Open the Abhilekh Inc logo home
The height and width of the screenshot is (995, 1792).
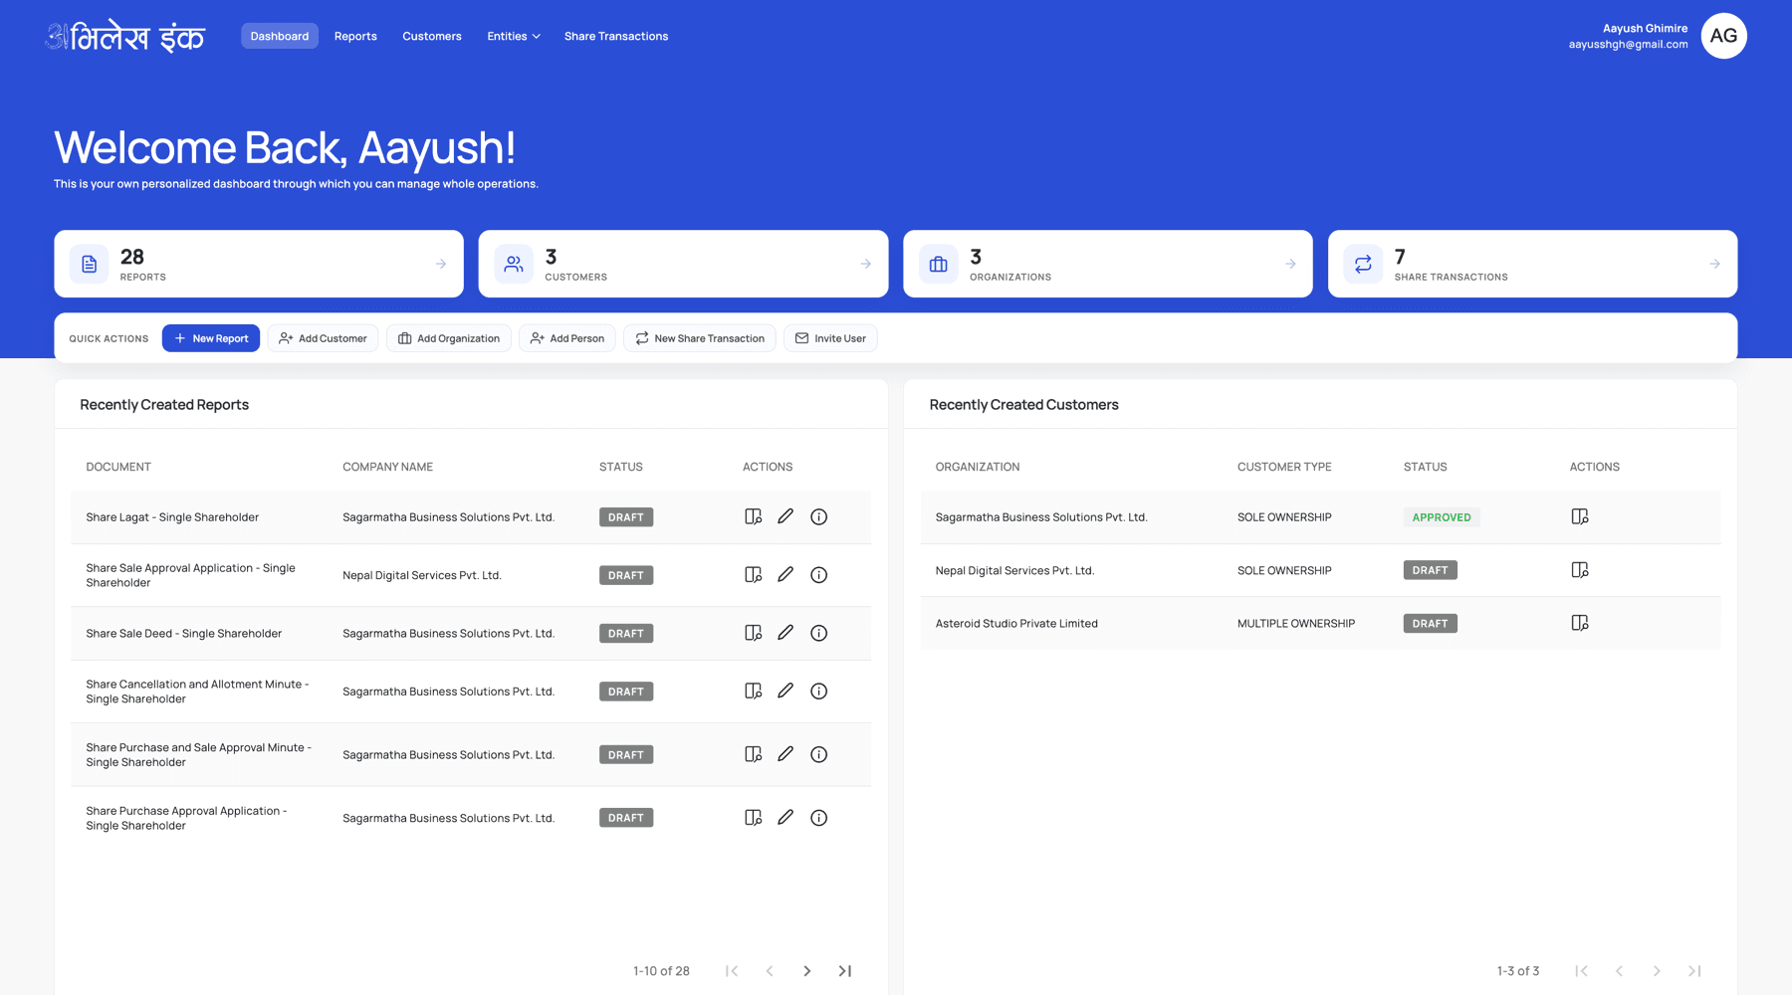click(x=125, y=37)
